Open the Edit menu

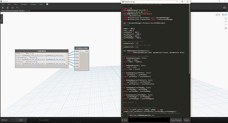pos(9,4)
